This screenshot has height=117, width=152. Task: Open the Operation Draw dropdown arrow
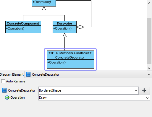(x=147, y=98)
